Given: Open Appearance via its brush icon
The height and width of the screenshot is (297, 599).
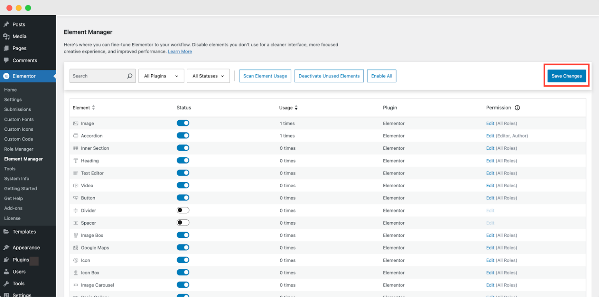Looking at the screenshot, I should [x=7, y=248].
